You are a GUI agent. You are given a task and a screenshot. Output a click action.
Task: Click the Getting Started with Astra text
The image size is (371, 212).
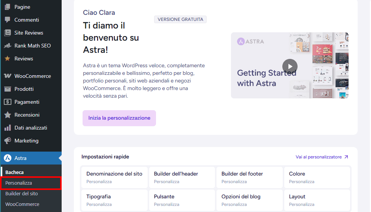click(x=266, y=78)
